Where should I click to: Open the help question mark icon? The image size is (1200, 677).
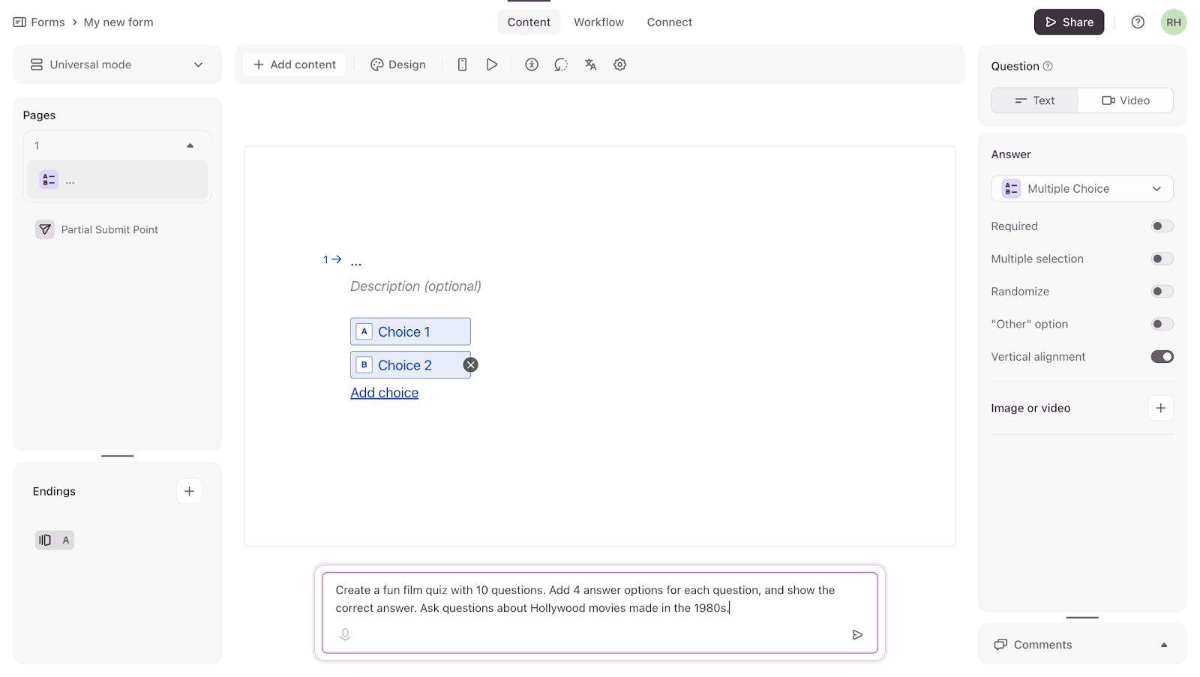(x=1138, y=22)
